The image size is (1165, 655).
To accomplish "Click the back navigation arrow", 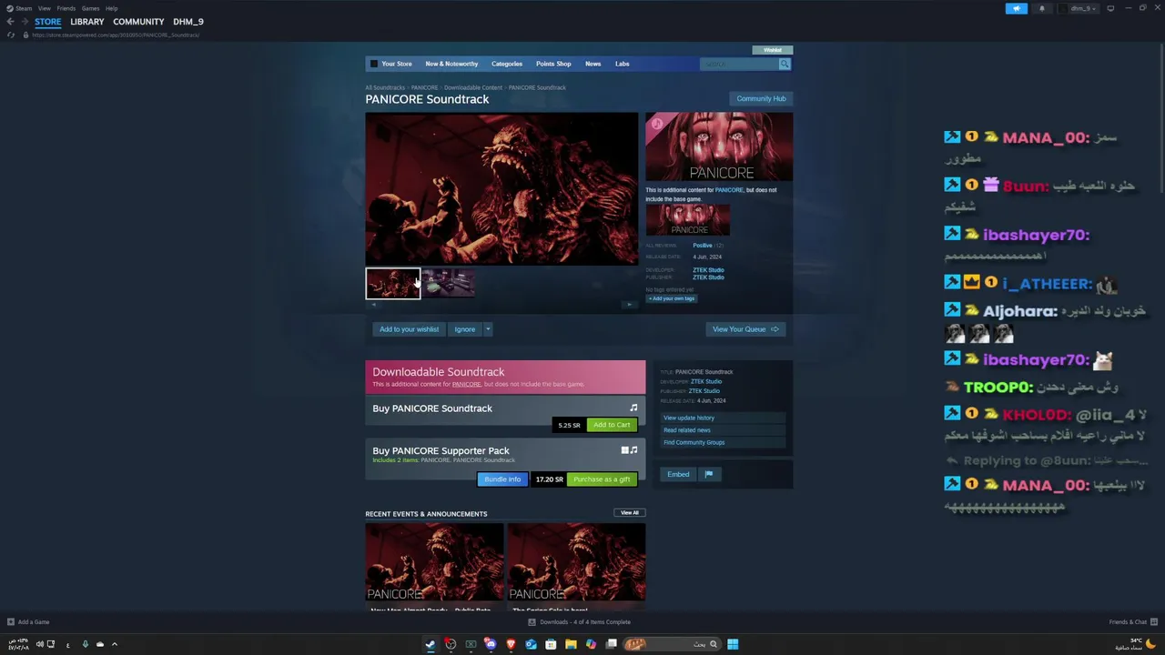I will [10, 22].
